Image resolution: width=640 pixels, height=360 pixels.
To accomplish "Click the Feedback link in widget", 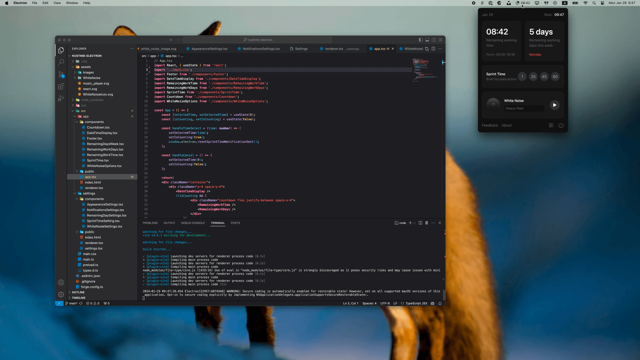I will (x=490, y=125).
